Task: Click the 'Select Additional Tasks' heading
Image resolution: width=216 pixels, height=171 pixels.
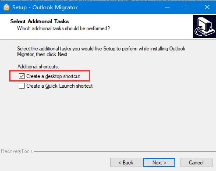Action: (x=39, y=21)
